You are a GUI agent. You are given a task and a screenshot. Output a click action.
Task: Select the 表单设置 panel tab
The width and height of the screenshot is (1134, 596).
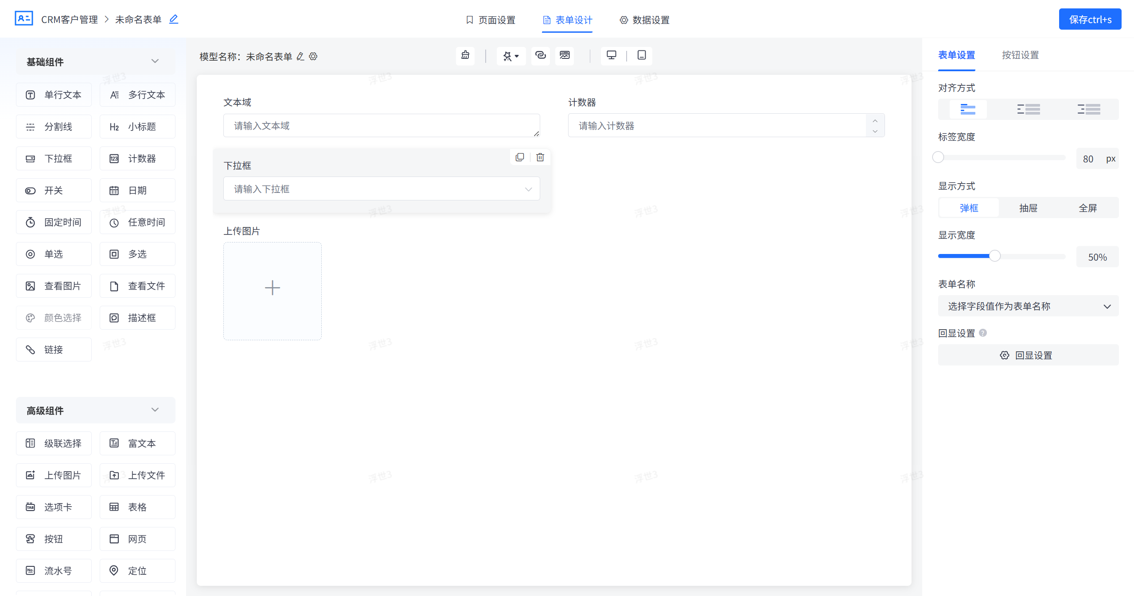point(957,55)
